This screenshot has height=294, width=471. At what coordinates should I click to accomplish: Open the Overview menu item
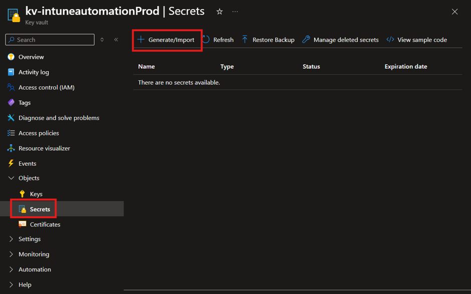tap(31, 57)
